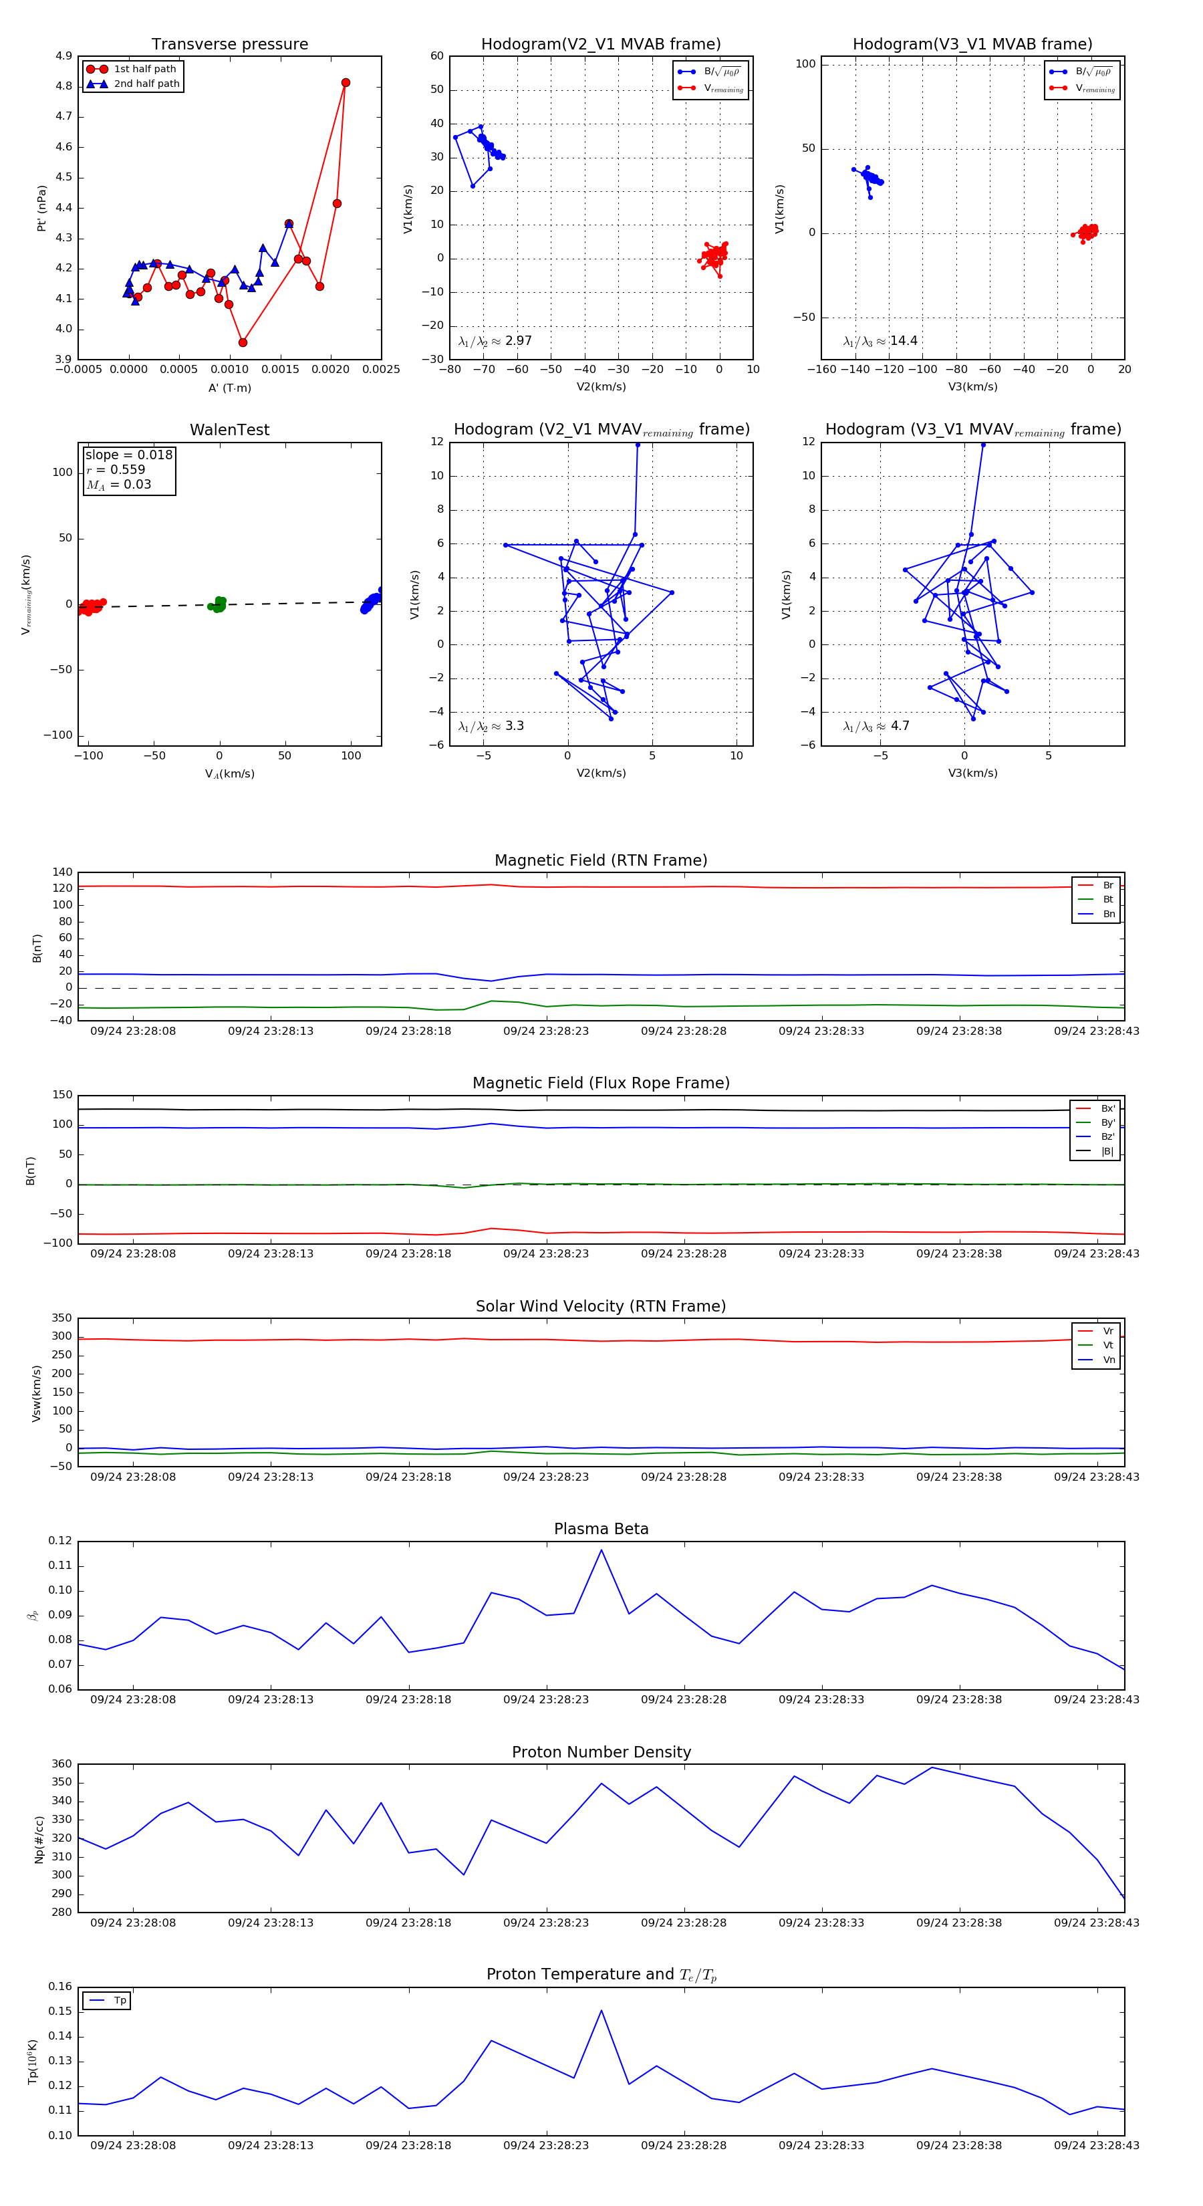The width and height of the screenshot is (1203, 2206).
Task: Select the 'Bt' legend entry
Action: 1096,899
